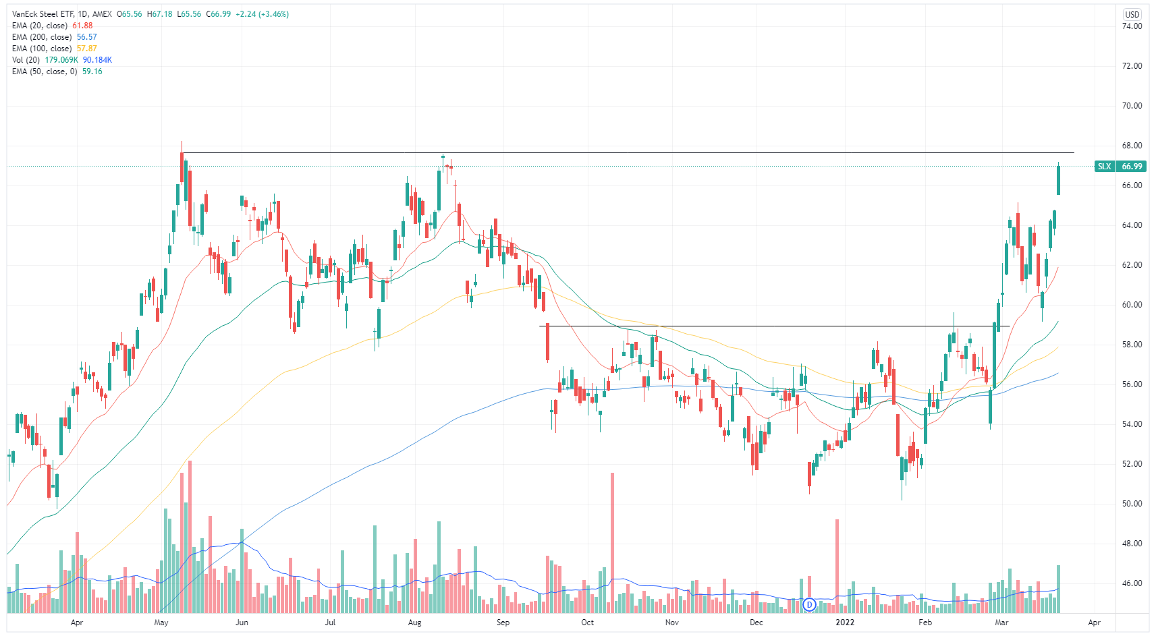The width and height of the screenshot is (1156, 636).
Task: Click the Nov time axis label
Action: point(672,623)
